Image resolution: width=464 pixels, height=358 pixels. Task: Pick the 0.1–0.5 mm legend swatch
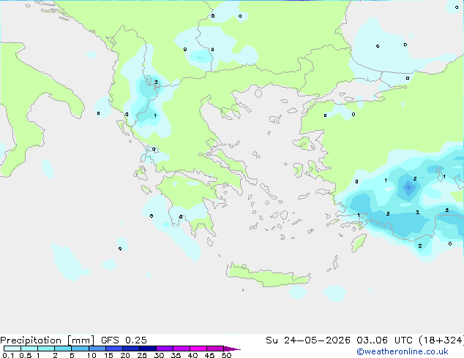[12, 349]
